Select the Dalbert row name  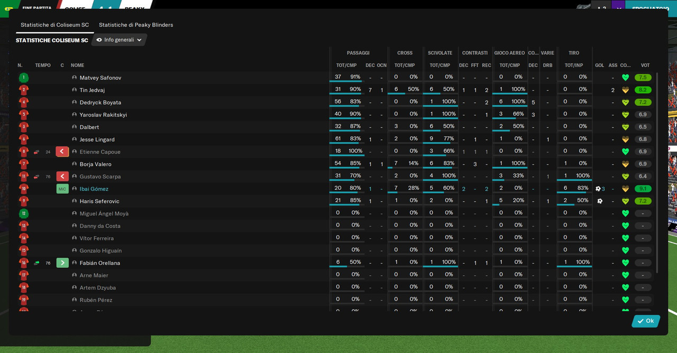[89, 127]
